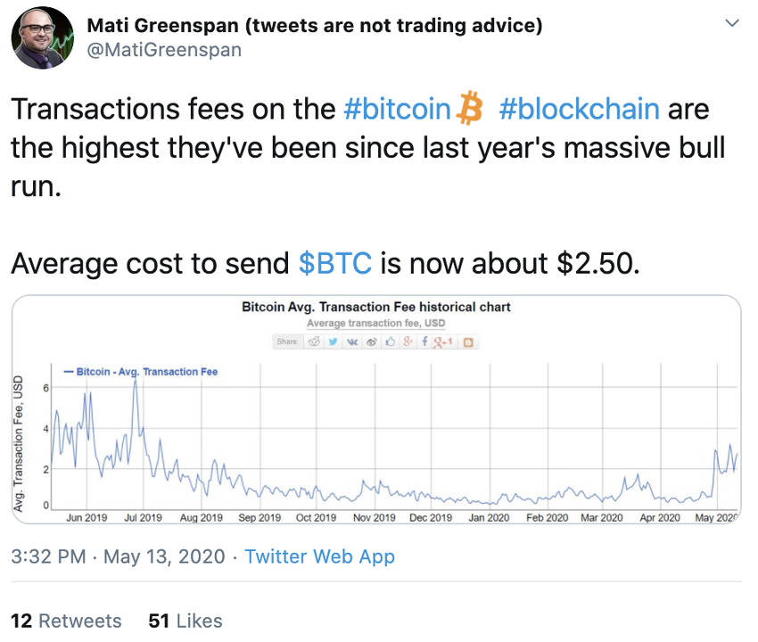758x642 pixels.
Task: Share chart on Weibo icon
Action: 371,342
